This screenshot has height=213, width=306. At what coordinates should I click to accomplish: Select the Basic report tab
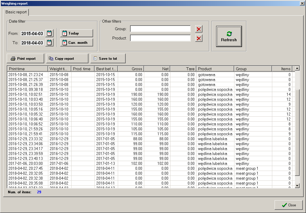16,12
